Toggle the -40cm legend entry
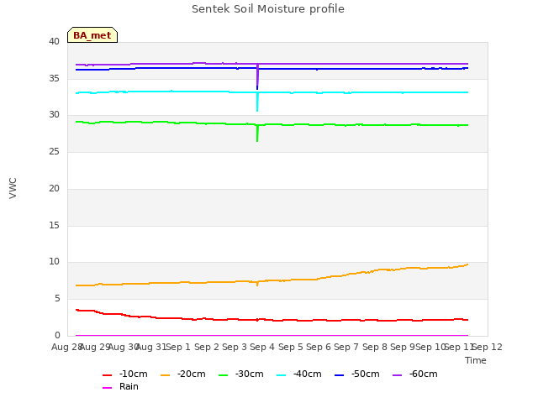 [x=299, y=374]
